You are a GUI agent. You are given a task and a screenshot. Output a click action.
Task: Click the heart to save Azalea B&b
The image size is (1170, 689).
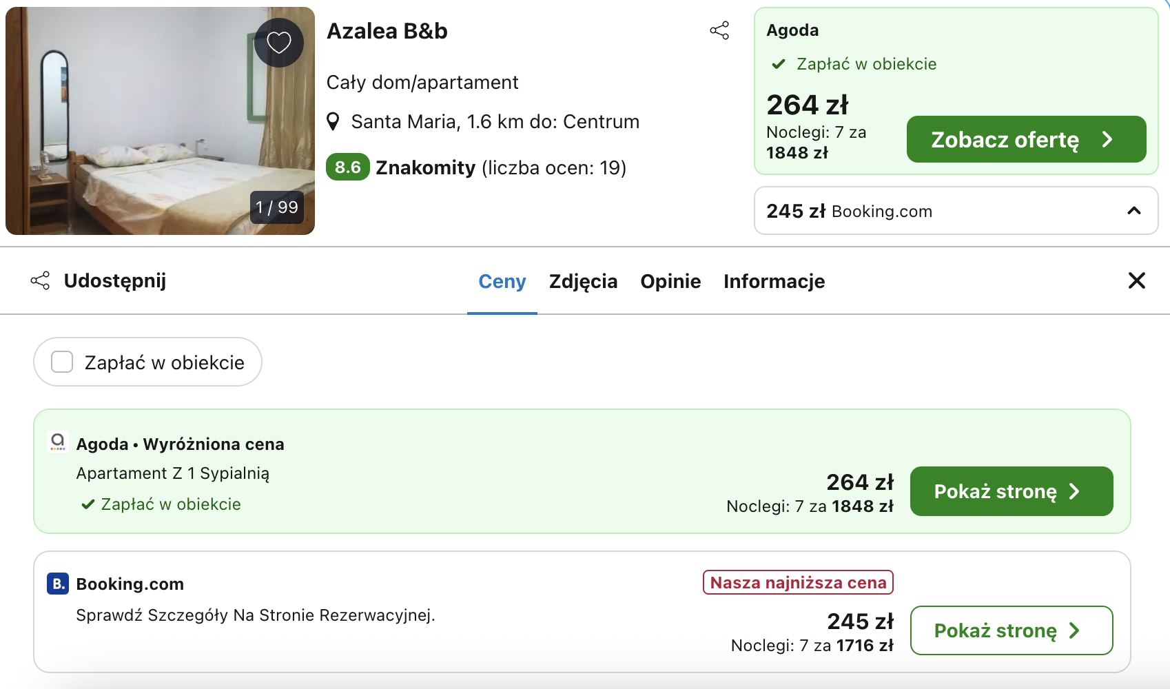(x=278, y=42)
